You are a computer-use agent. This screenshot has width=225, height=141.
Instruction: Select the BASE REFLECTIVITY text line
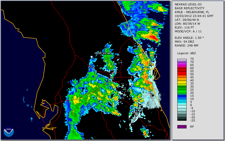click(189, 8)
